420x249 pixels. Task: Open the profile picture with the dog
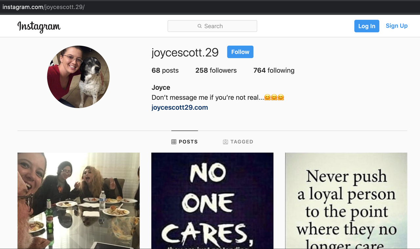(78, 77)
